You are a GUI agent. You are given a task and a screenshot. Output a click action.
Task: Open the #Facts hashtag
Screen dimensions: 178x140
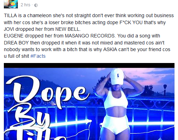pyautogui.click(x=38, y=56)
